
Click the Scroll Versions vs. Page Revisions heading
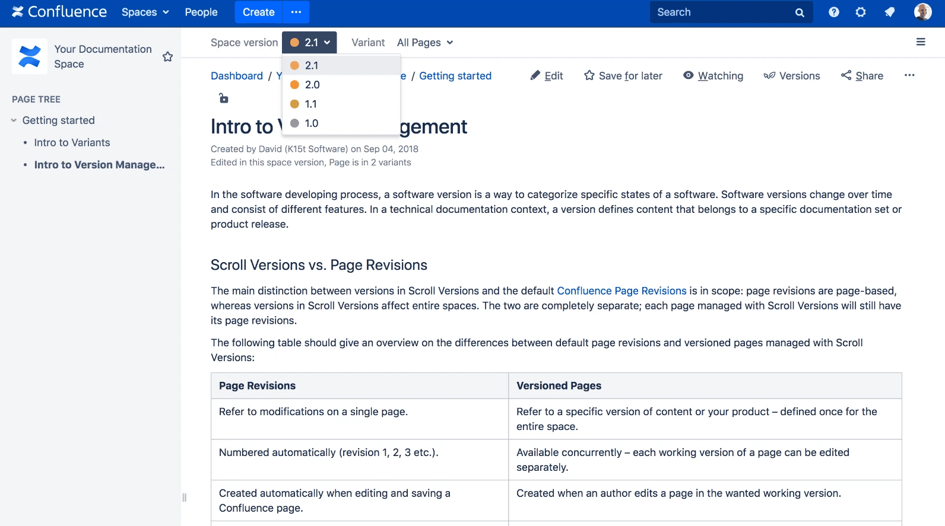click(319, 265)
